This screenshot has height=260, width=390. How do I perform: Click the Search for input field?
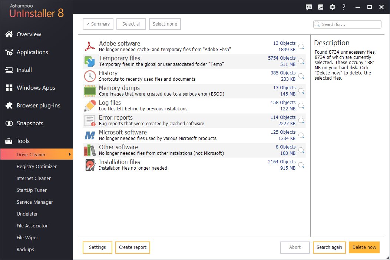[x=347, y=24]
